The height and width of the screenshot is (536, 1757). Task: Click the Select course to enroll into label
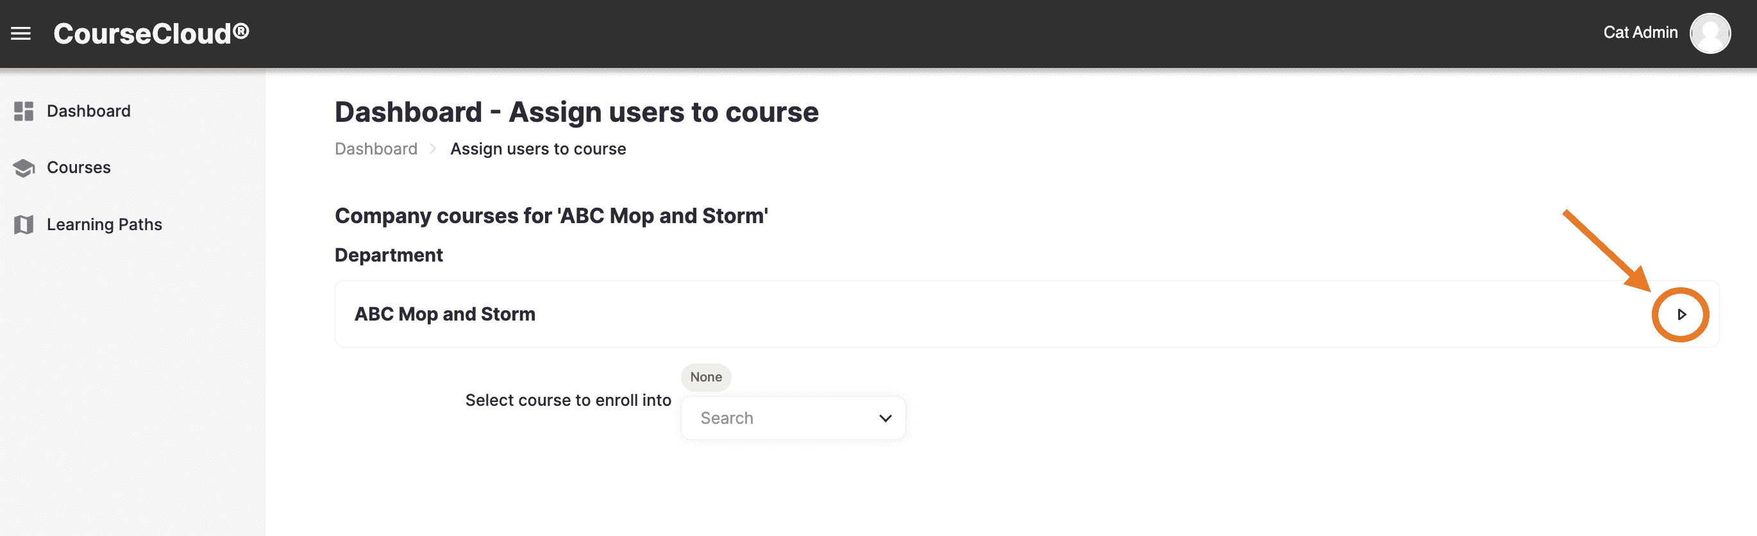pos(567,400)
